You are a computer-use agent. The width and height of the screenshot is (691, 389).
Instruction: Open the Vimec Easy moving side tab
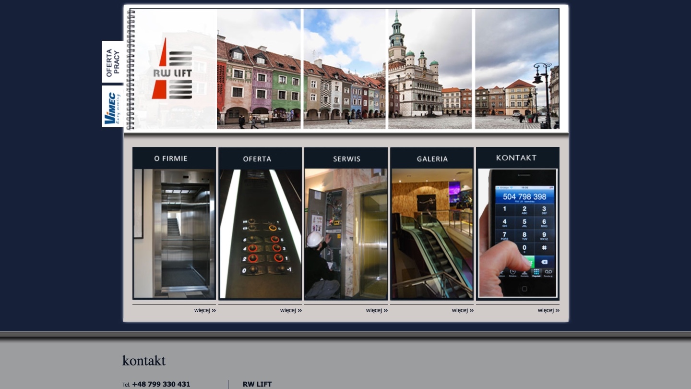tap(113, 107)
